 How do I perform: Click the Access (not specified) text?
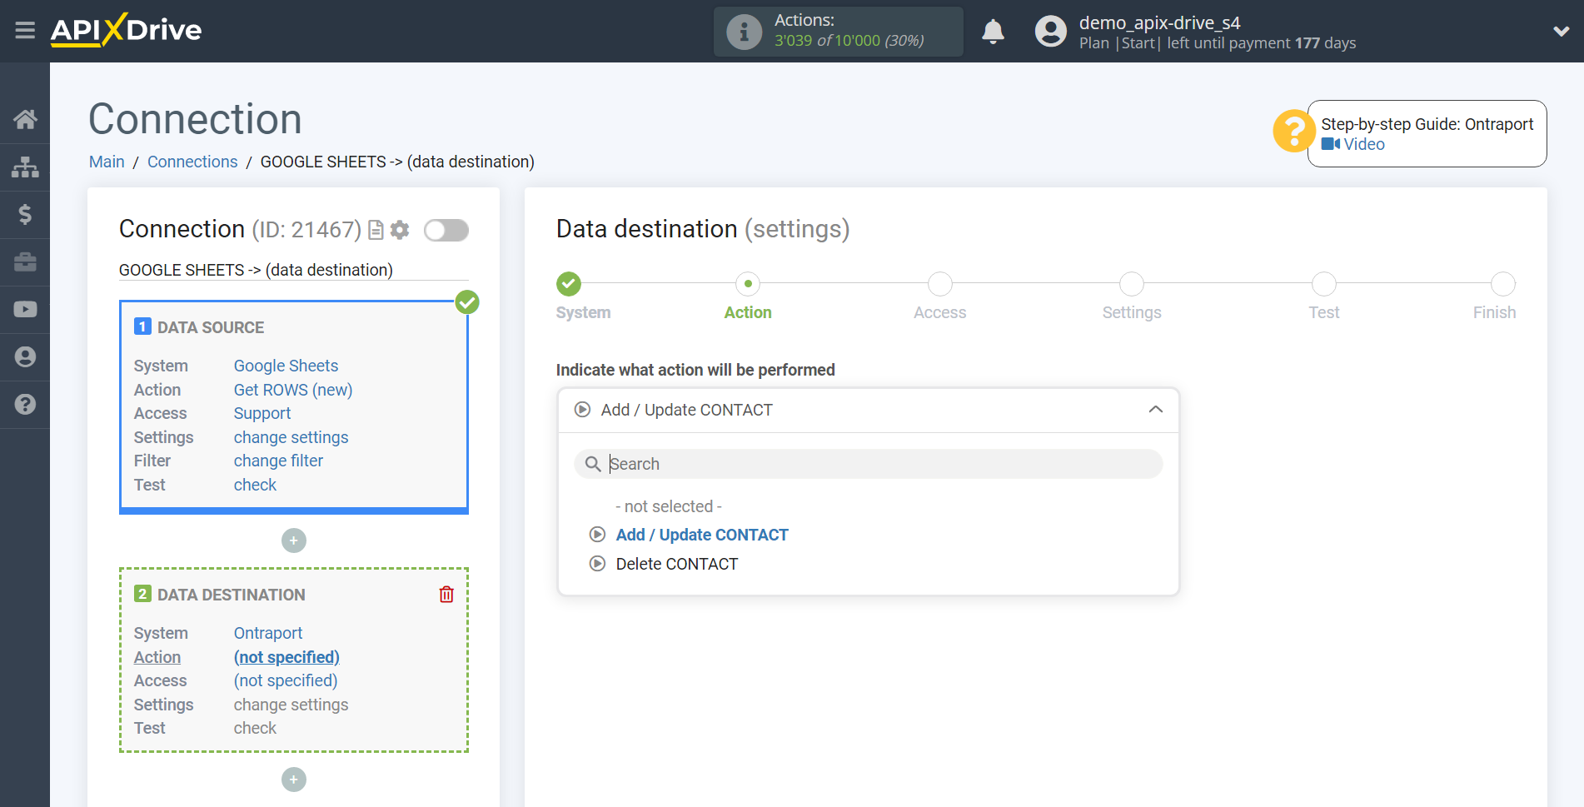(x=286, y=680)
